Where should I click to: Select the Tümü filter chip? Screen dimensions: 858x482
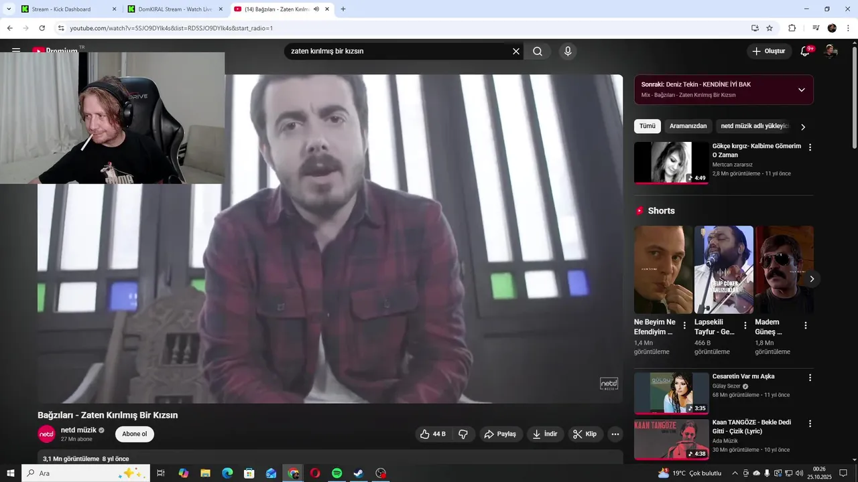648,126
